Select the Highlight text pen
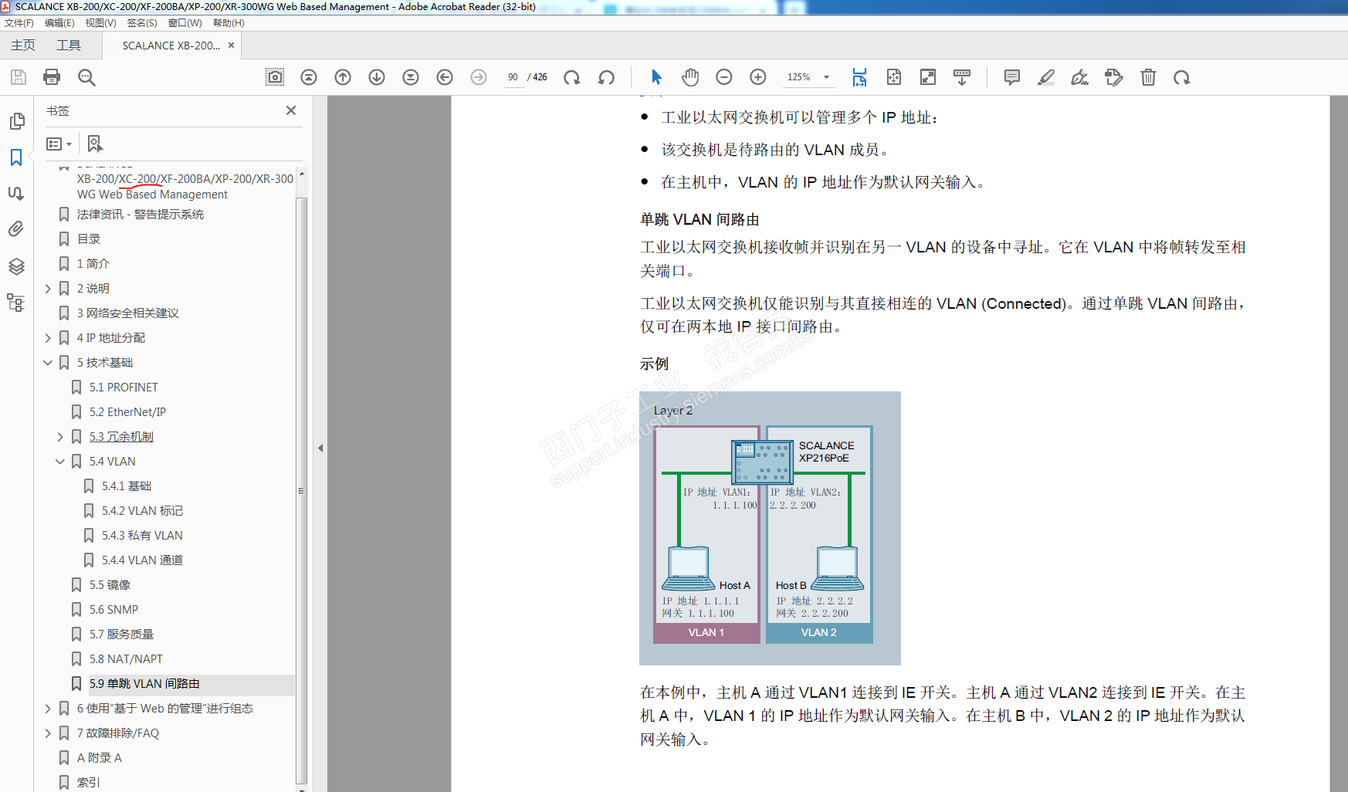The image size is (1348, 792). pyautogui.click(x=1046, y=77)
